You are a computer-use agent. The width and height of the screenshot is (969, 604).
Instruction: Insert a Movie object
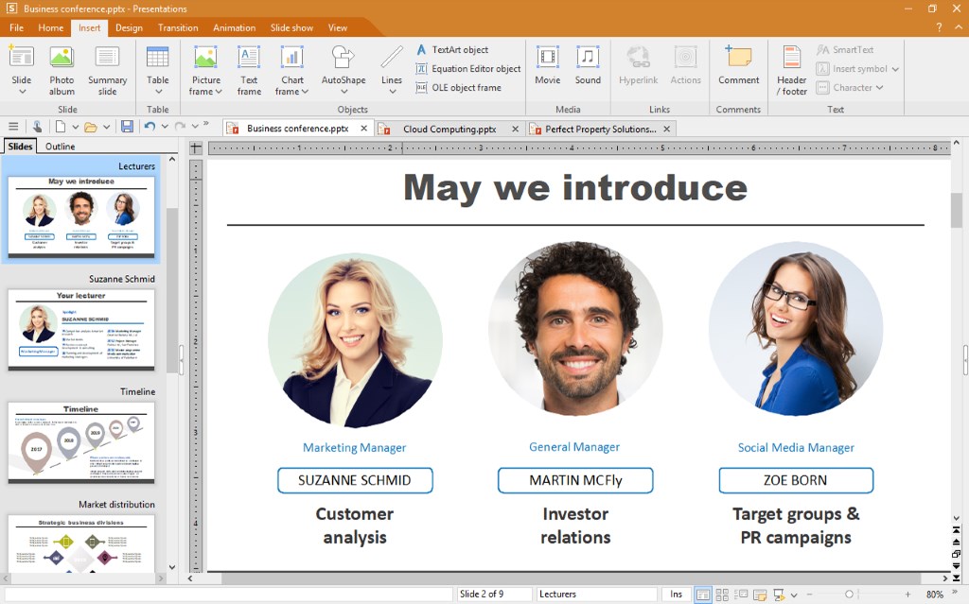(x=547, y=66)
